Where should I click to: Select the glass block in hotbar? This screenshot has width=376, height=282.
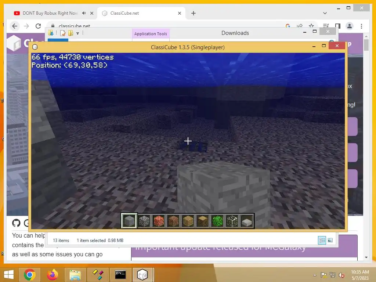click(232, 221)
